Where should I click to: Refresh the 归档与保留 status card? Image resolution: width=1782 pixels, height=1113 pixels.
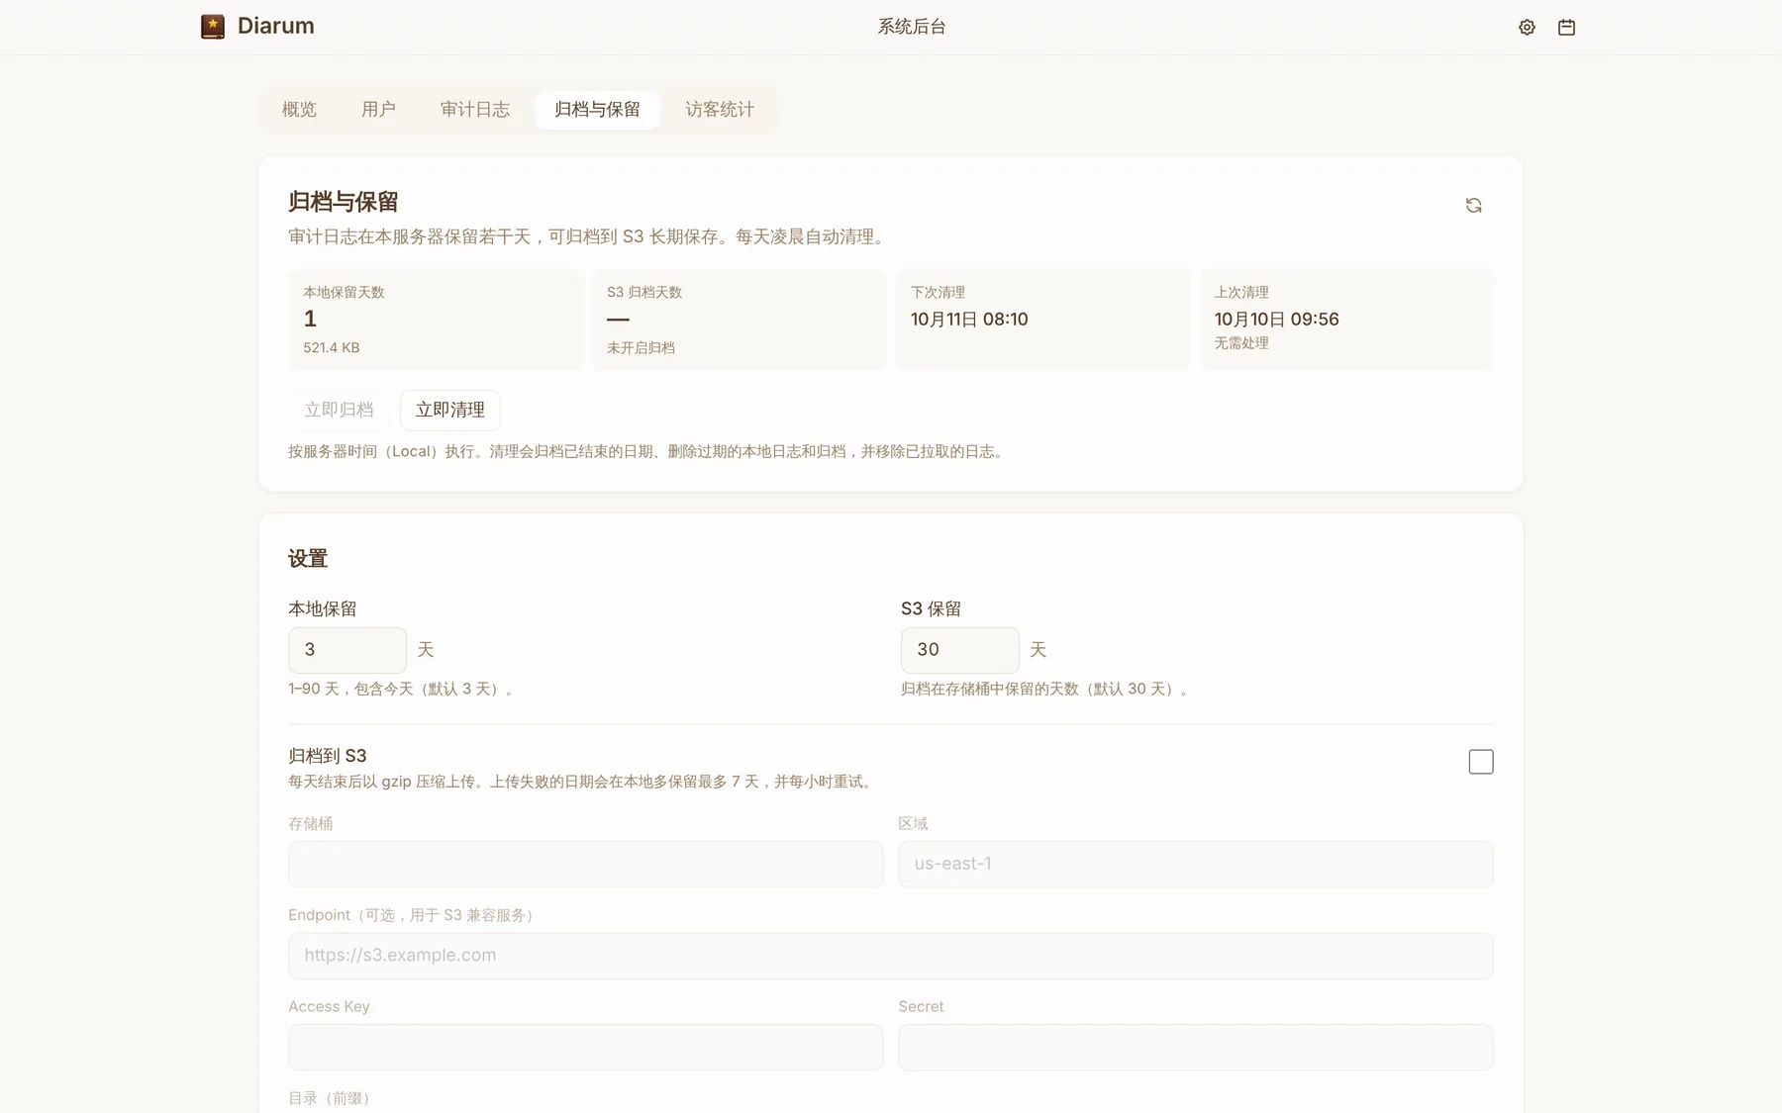click(x=1473, y=205)
